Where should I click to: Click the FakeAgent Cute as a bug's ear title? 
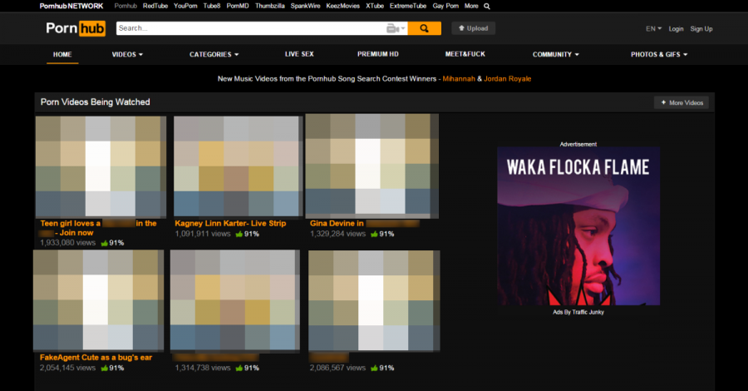(96, 358)
